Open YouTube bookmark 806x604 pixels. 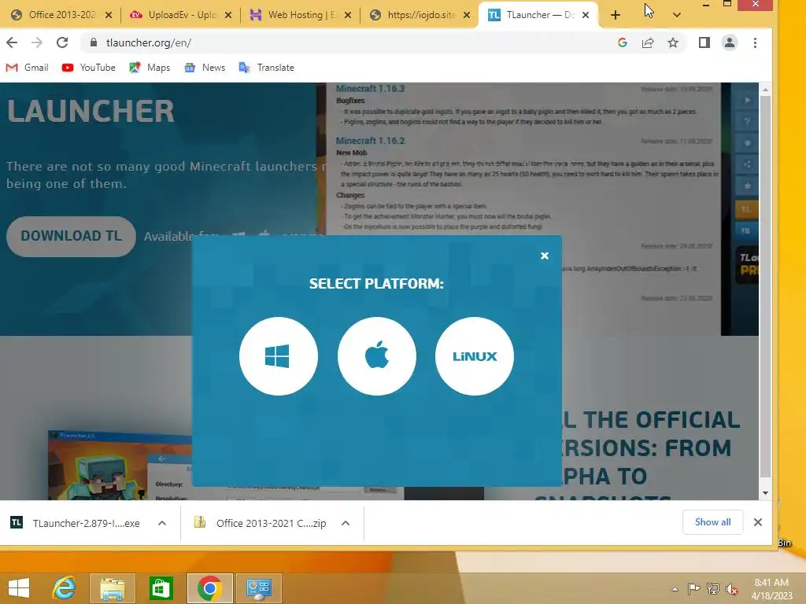click(88, 68)
